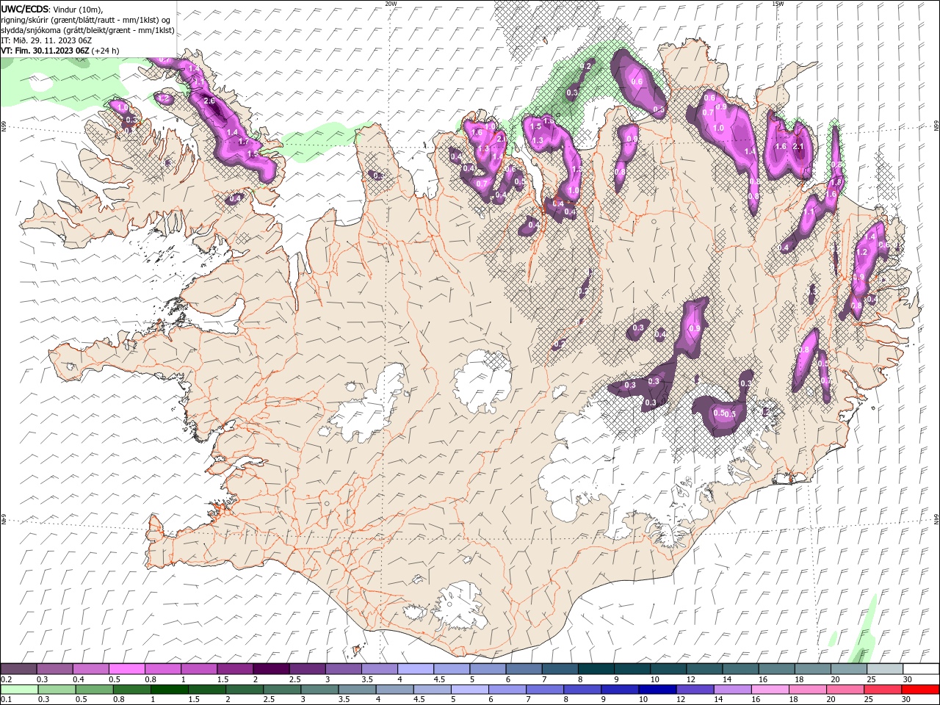Viewport: 940px width, 705px height.
Task: Select lower legend swatch starting at 2.5
Action: [x=282, y=690]
